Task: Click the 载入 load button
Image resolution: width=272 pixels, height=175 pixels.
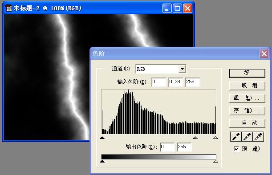Action: pos(247,98)
